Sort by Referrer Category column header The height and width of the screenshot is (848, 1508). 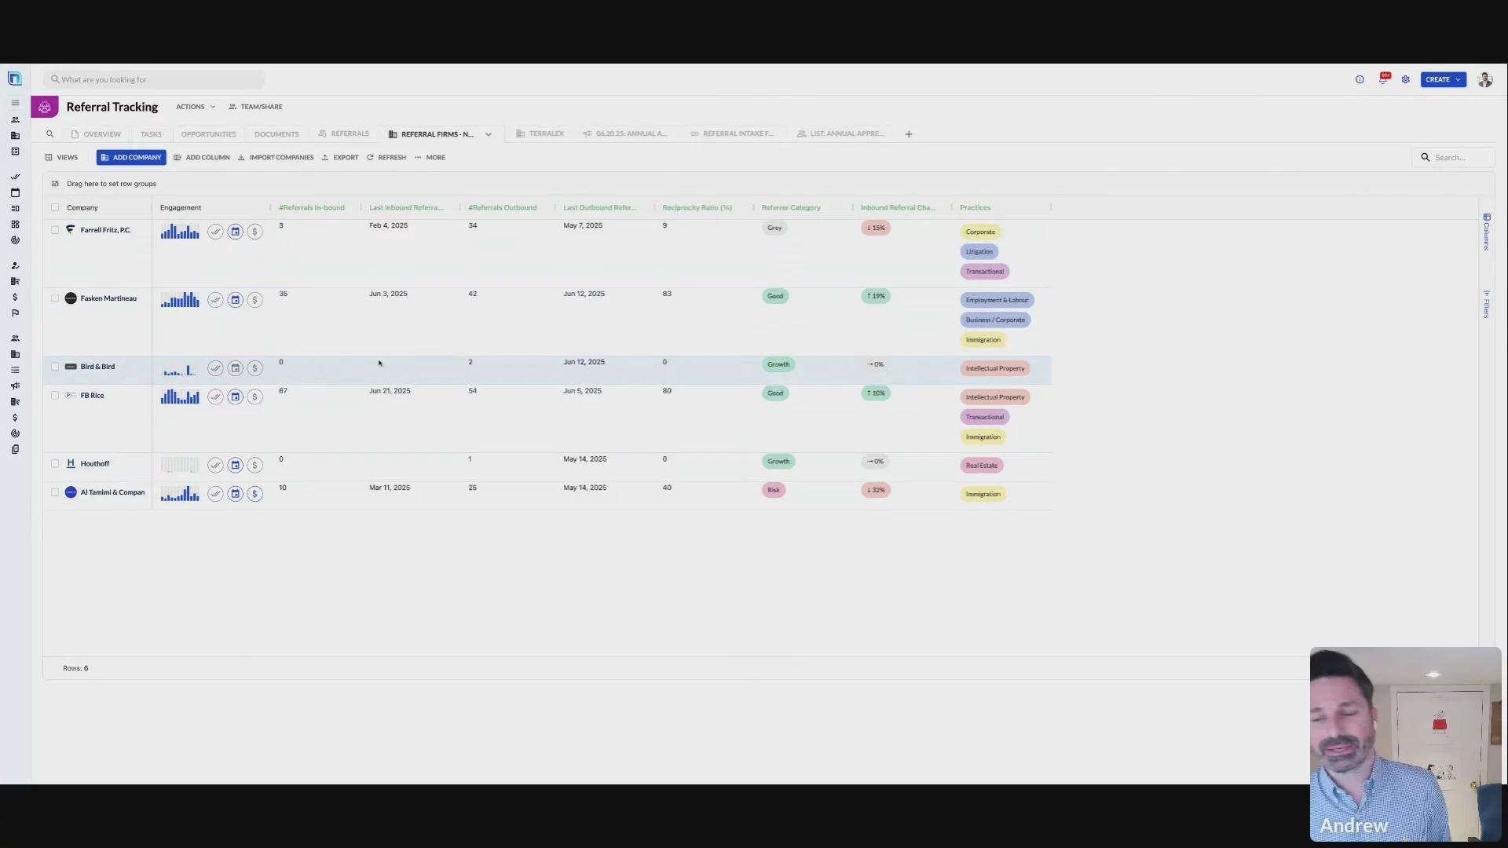pos(791,207)
